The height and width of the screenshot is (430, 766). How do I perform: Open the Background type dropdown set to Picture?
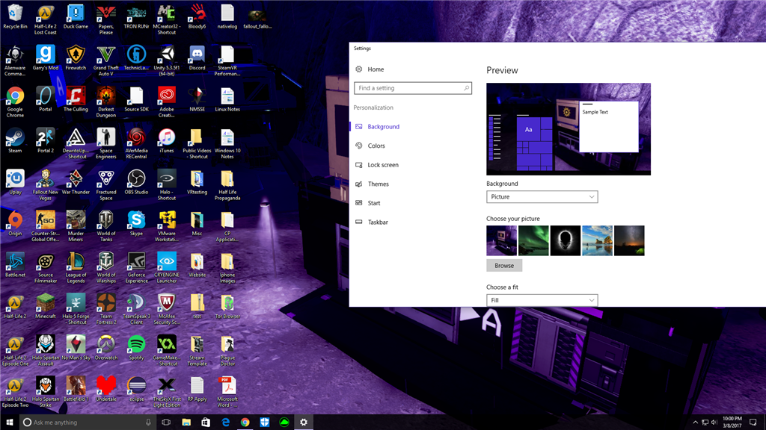542,197
